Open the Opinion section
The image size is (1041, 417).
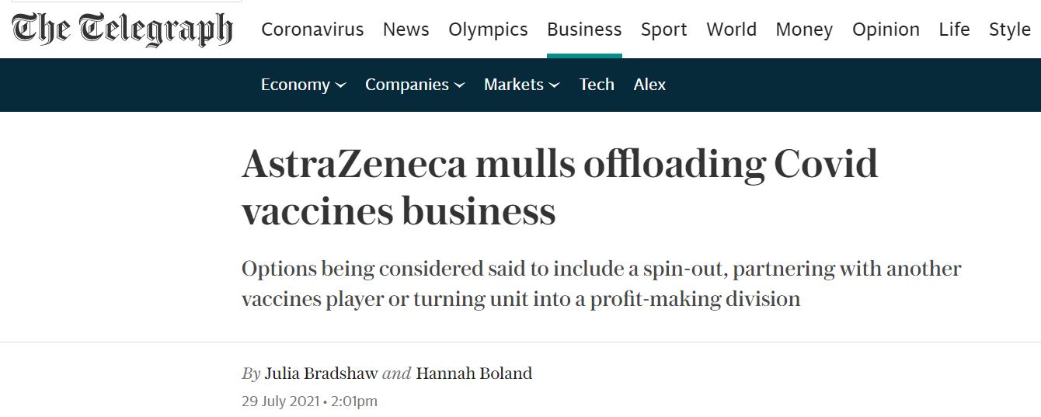(886, 30)
